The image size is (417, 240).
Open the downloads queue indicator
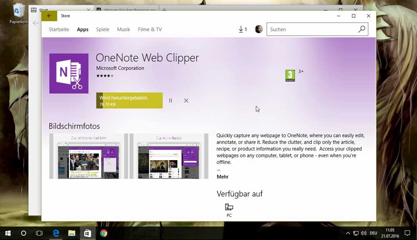pyautogui.click(x=243, y=29)
